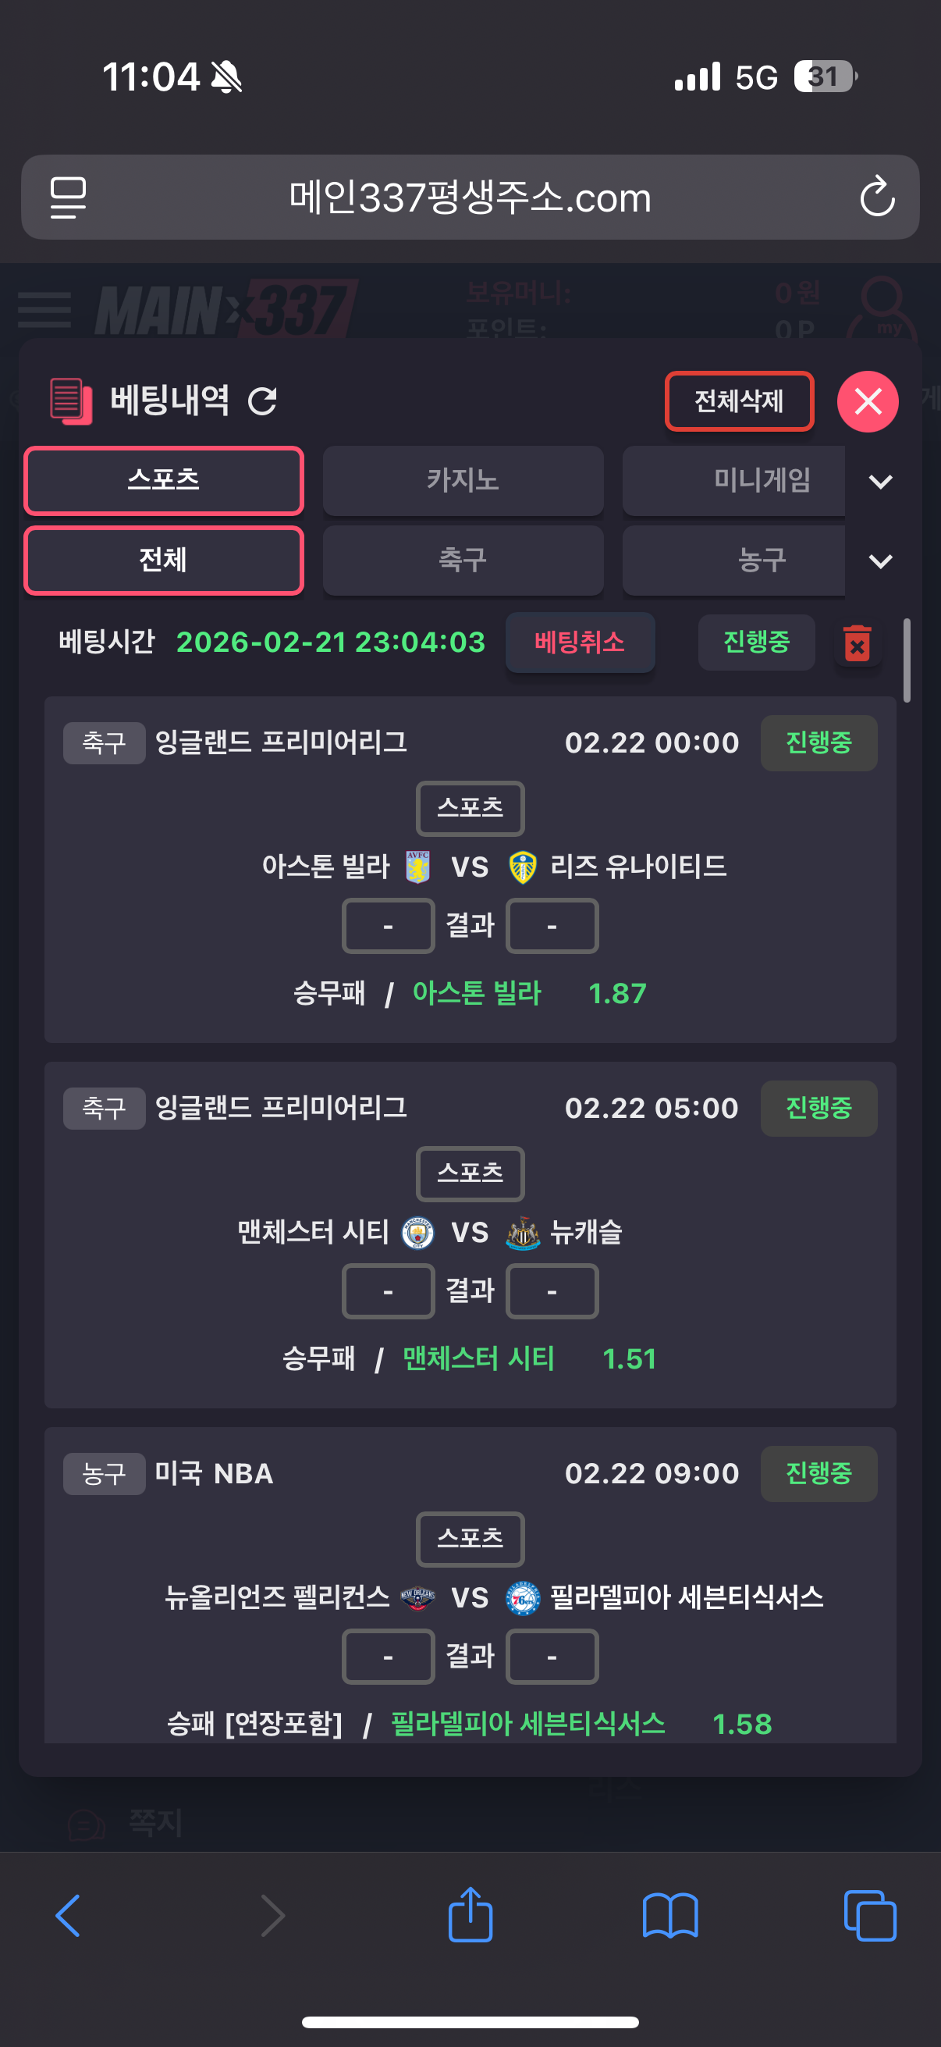Click the bet list scrollbar
Screen dimensions: 941x2047
pos(907,660)
